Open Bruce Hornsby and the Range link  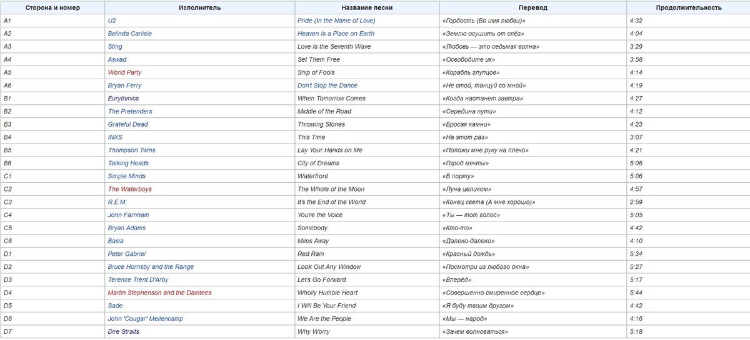[151, 266]
